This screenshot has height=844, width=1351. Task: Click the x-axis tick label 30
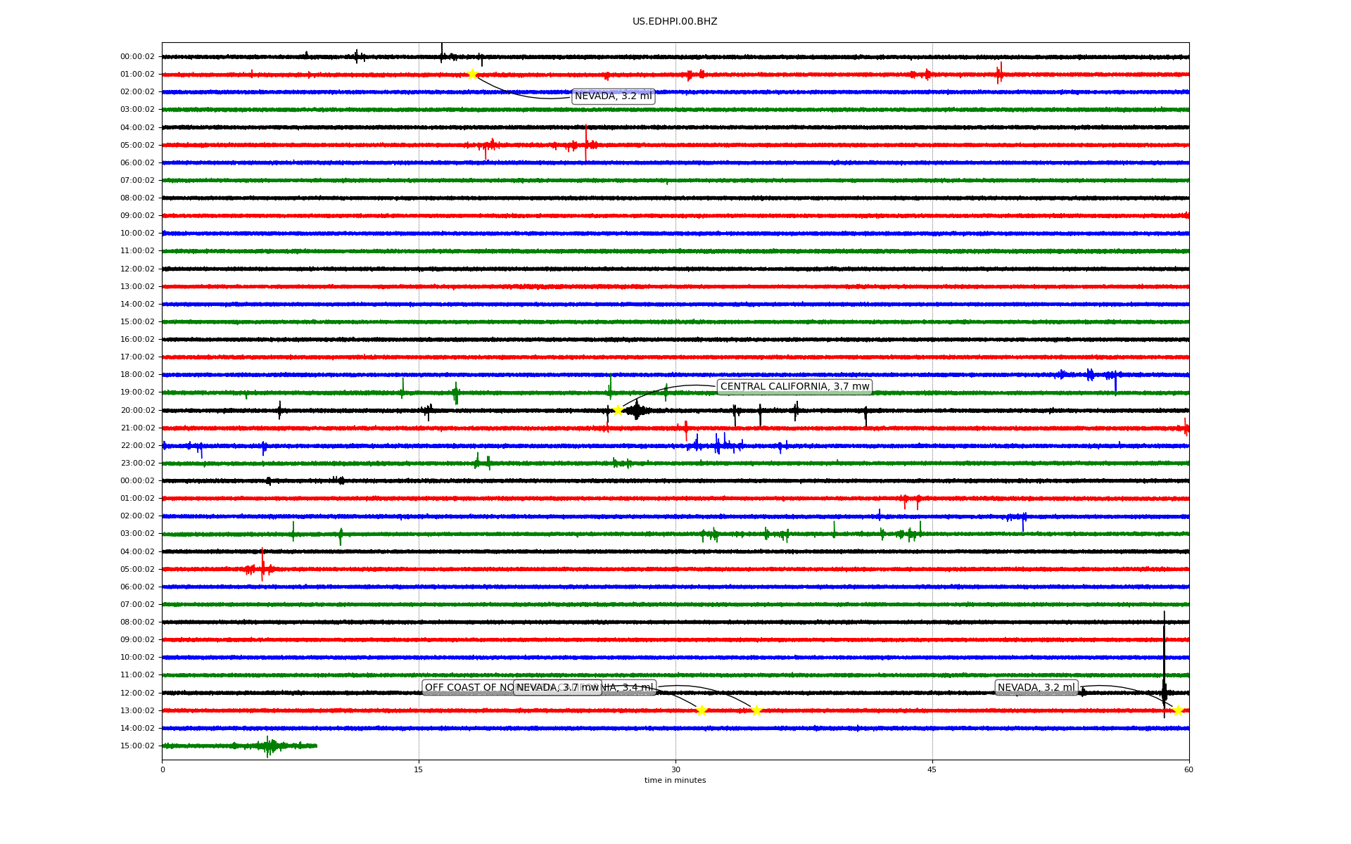pos(675,770)
